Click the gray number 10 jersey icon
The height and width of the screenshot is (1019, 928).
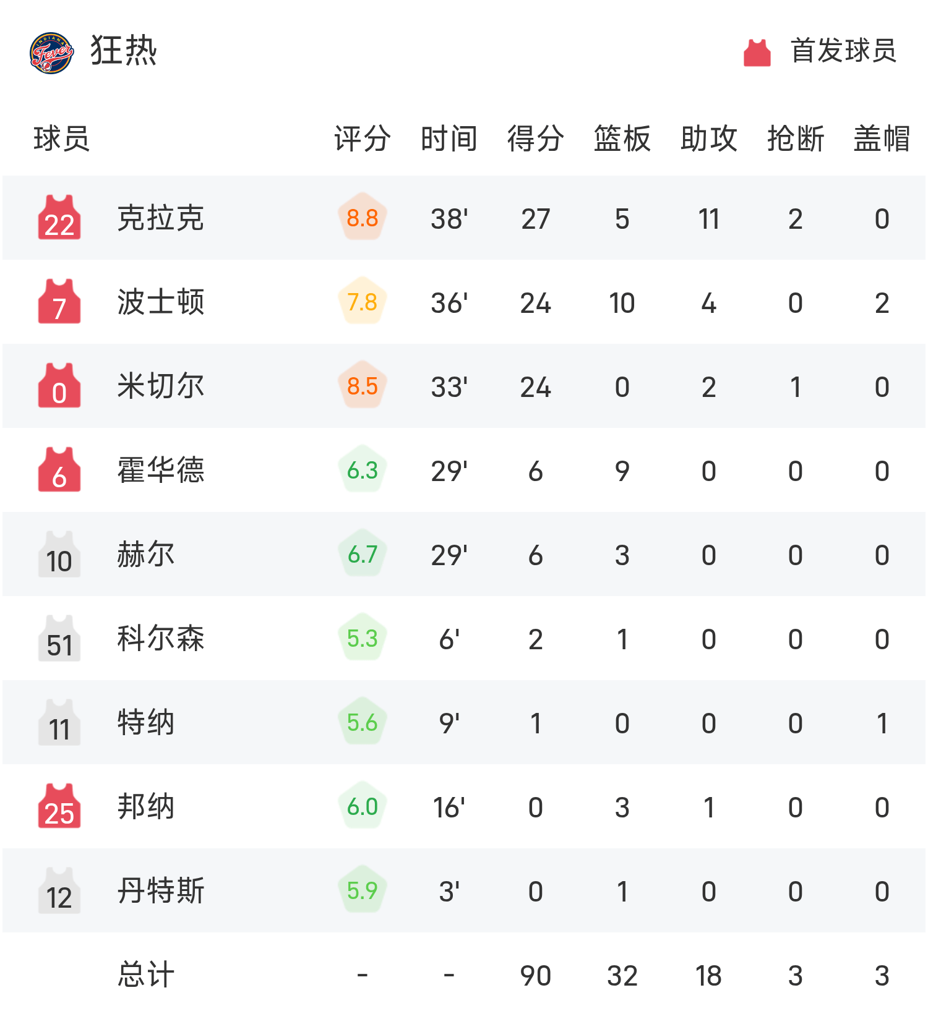click(59, 554)
